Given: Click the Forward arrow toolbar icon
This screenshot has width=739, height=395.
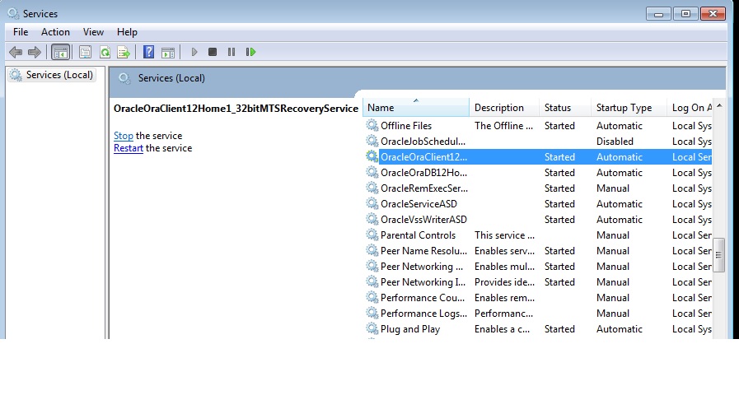Looking at the screenshot, I should tap(35, 52).
